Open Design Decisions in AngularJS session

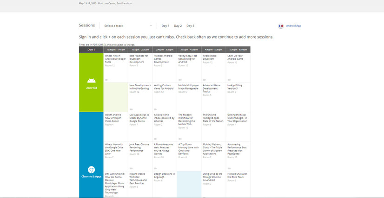click(164, 175)
